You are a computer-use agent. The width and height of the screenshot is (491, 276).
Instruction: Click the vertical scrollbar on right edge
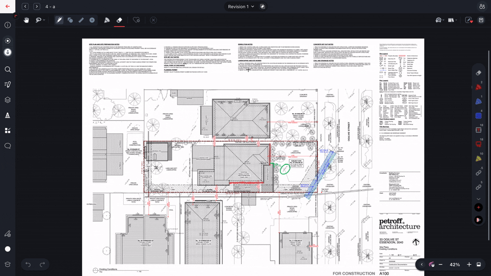[x=489, y=145]
